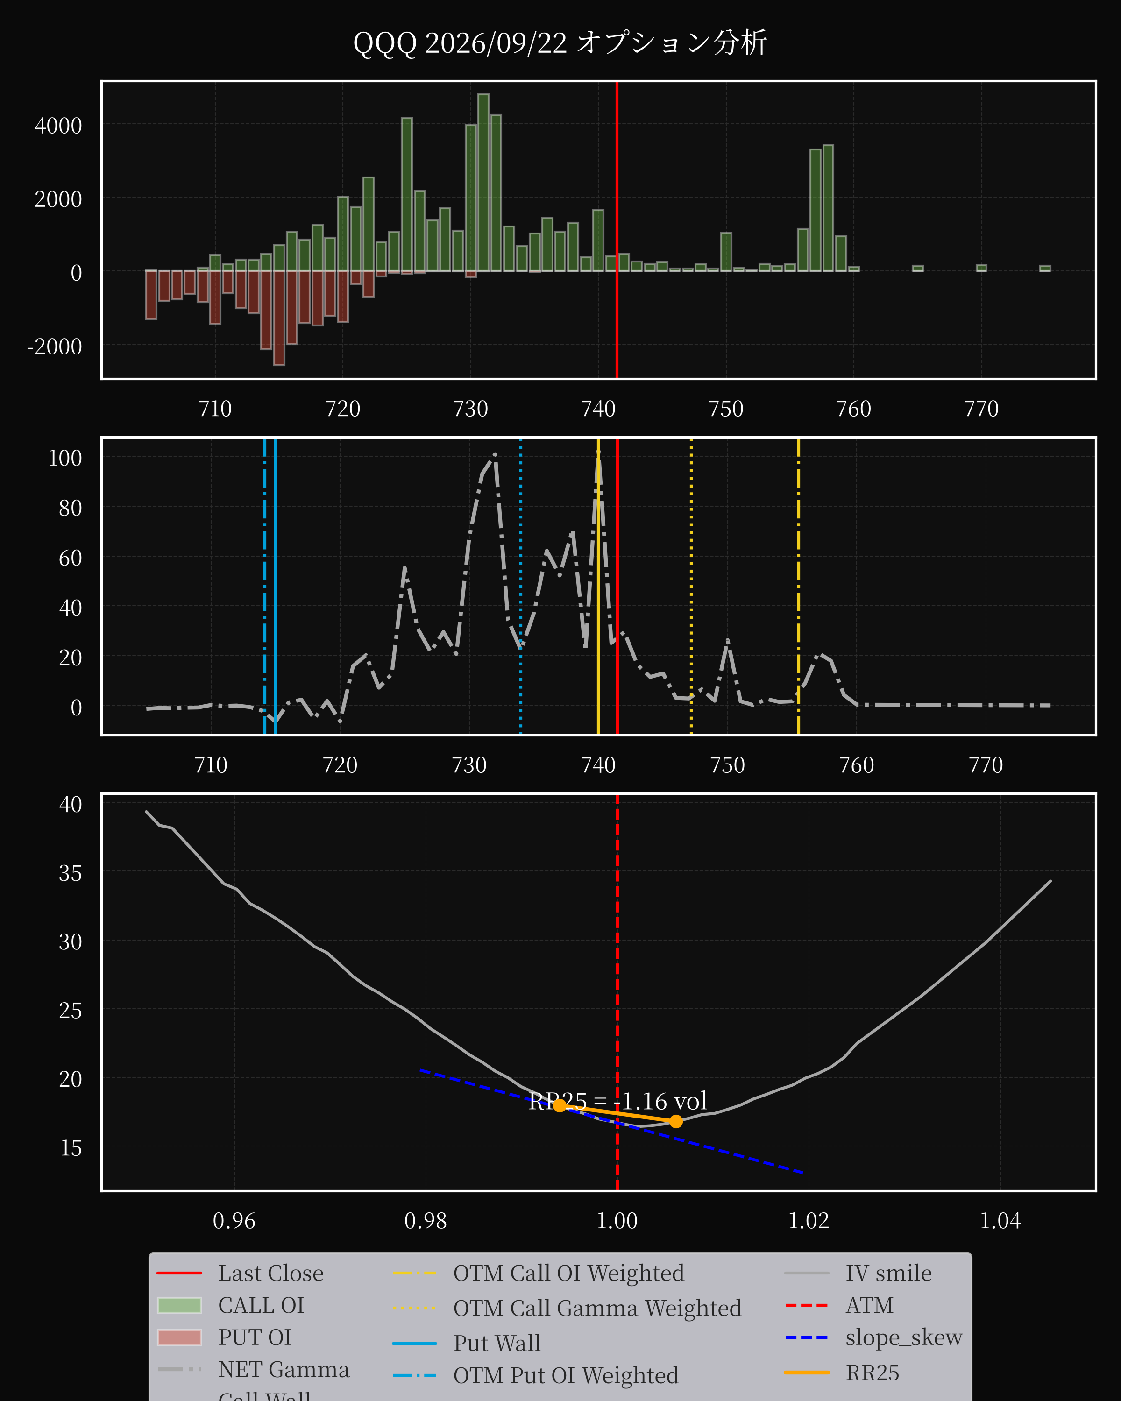
Task: Click the yellow dotted vertical line near 747
Action: pos(691,586)
